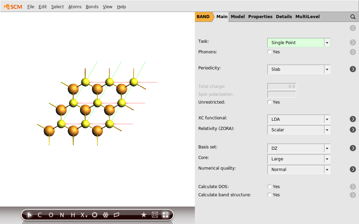
Task: Open the XC functional dropdown
Action: 327,119
